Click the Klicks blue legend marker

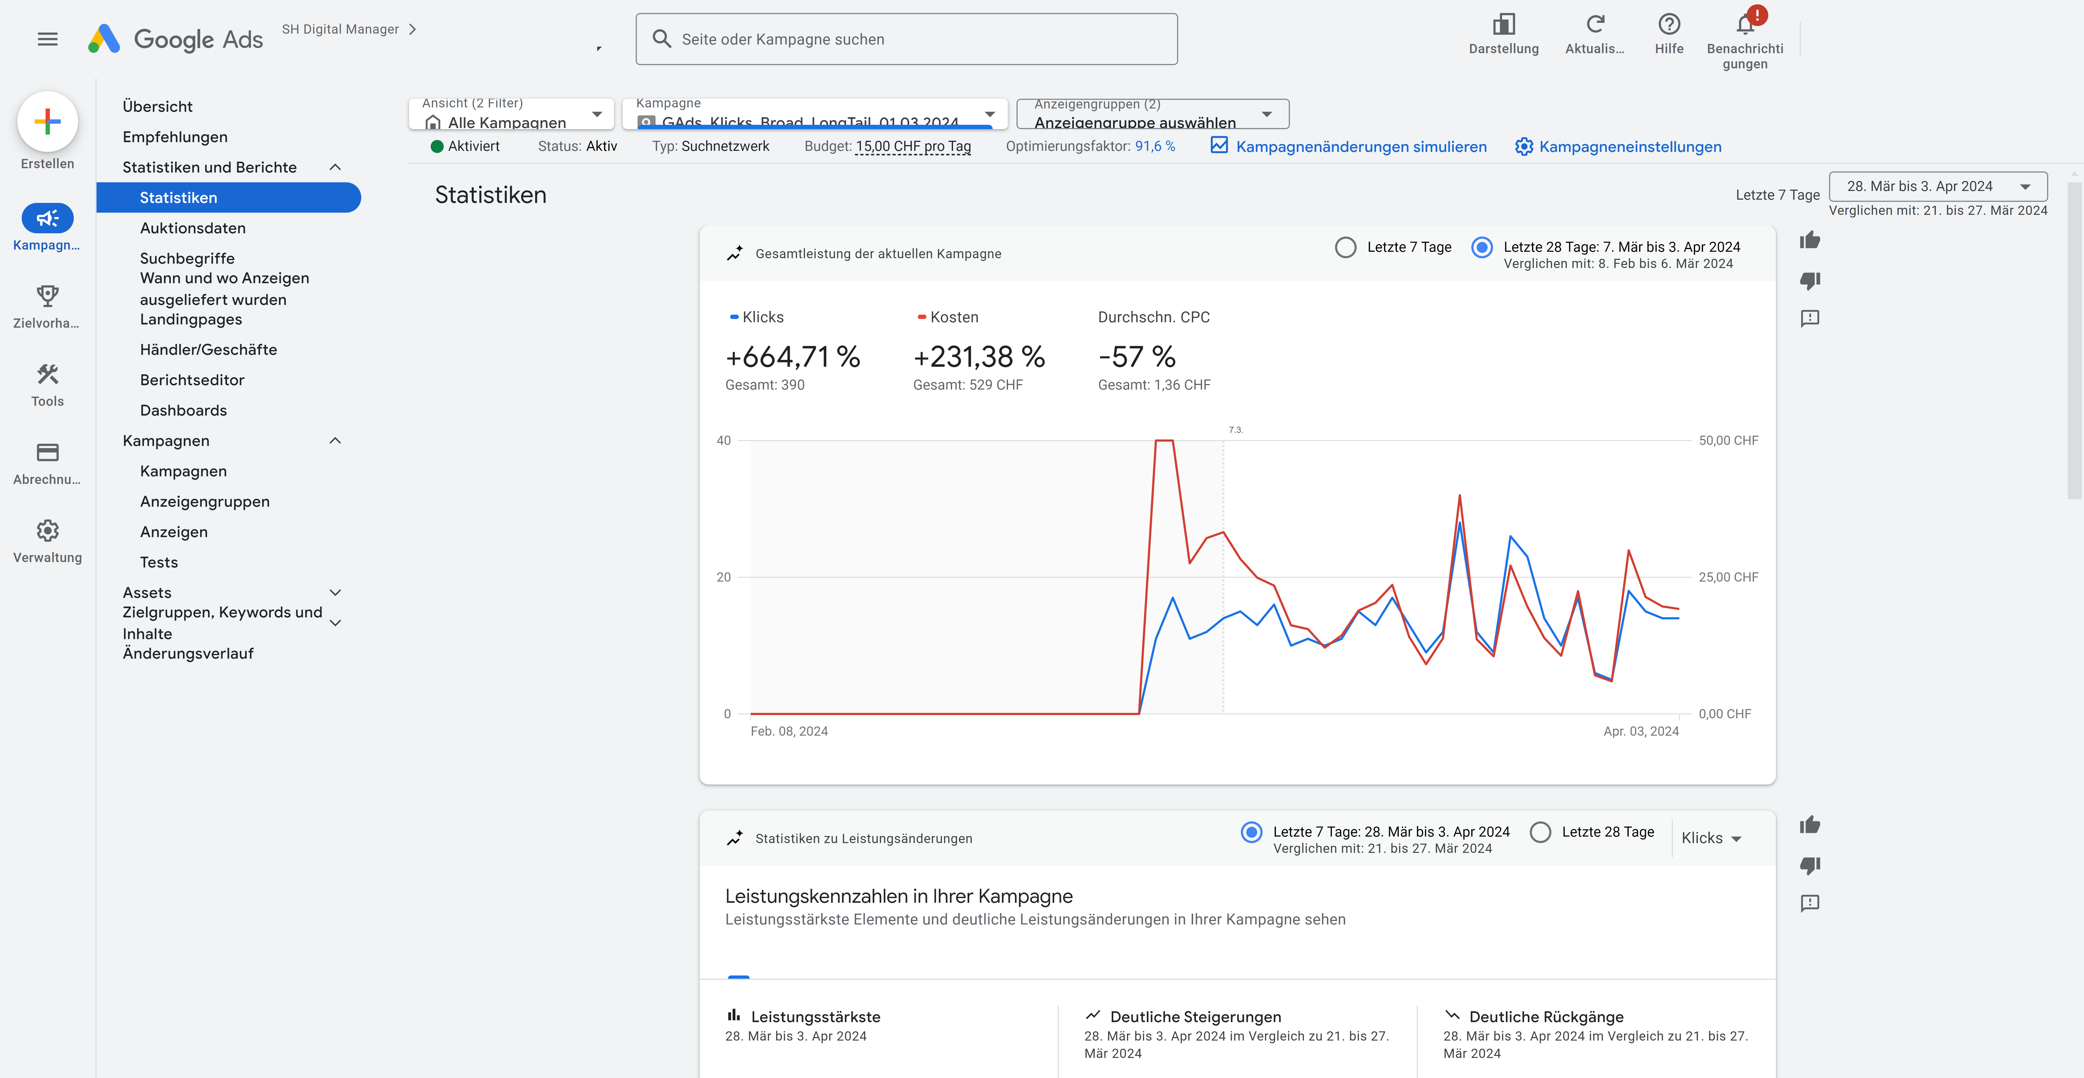coord(734,317)
